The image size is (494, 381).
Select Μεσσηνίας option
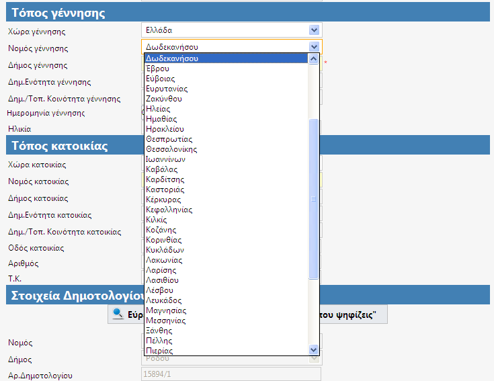pos(226,321)
